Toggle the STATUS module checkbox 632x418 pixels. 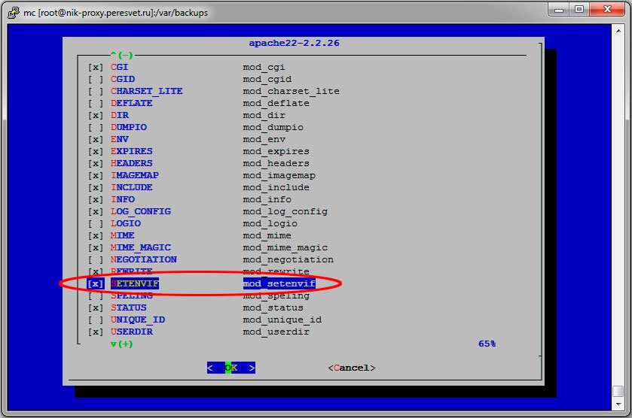coord(96,307)
